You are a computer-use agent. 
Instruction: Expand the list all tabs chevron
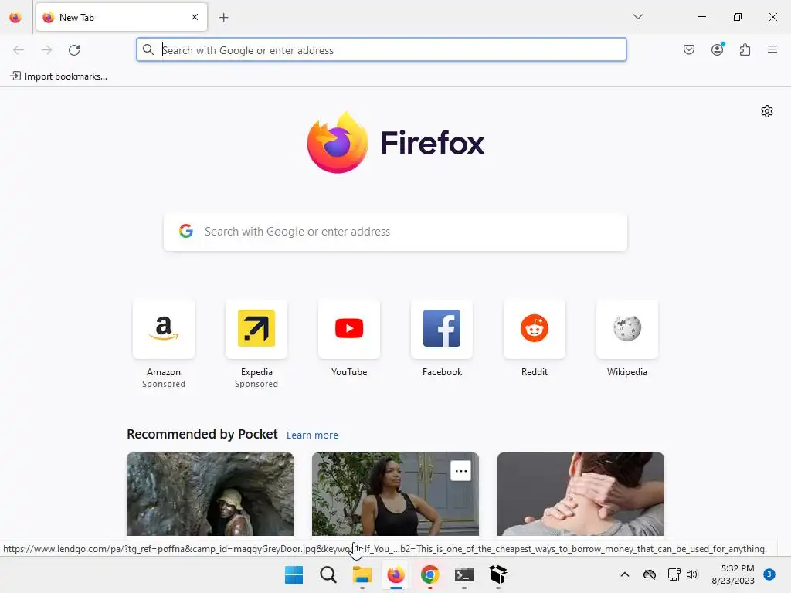coord(637,17)
